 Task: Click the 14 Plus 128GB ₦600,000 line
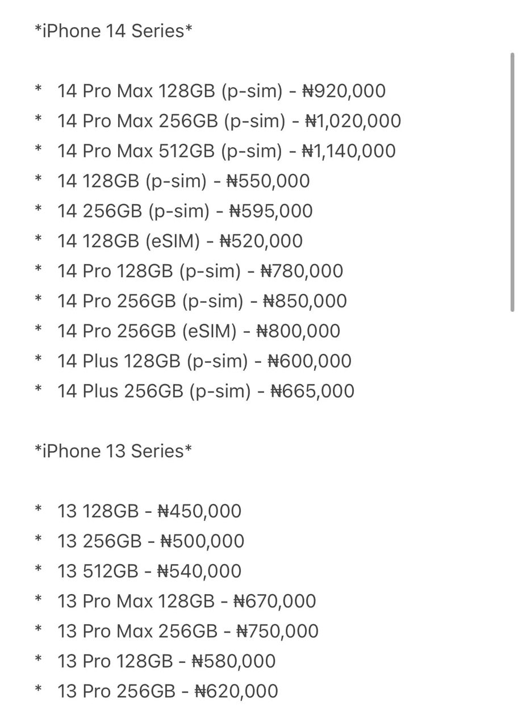tap(204, 362)
